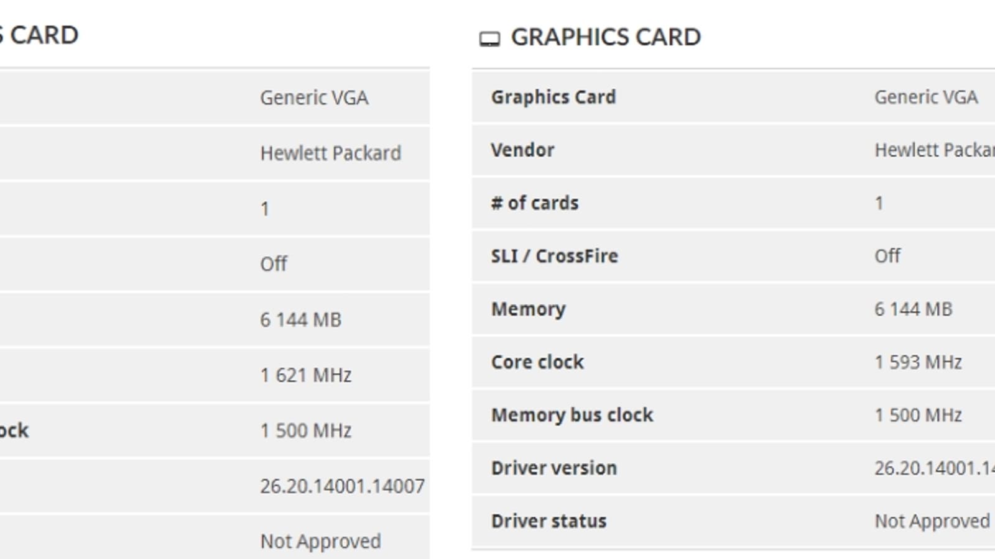Click the Core clock row label
995x559 pixels.
(x=537, y=362)
